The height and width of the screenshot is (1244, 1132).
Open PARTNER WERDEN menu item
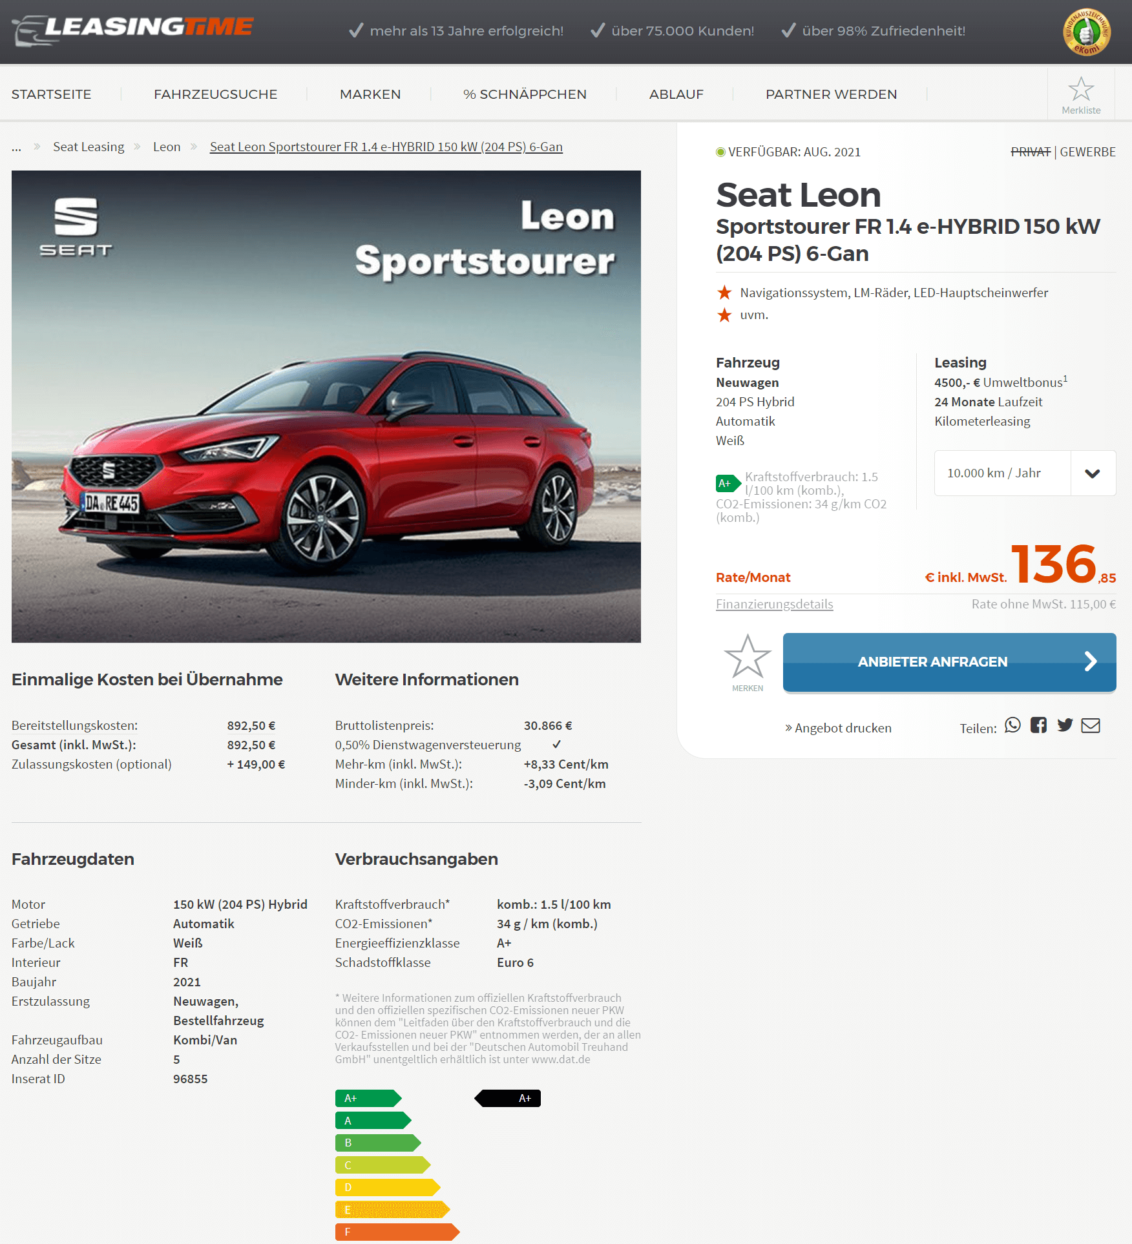[832, 94]
